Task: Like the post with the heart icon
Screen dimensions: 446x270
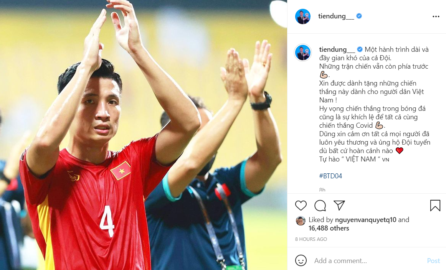Action: coord(301,206)
